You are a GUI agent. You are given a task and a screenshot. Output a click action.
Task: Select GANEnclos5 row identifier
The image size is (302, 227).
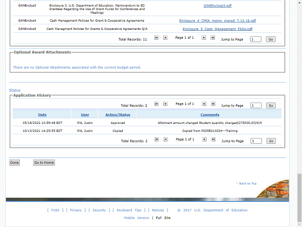(27, 29)
